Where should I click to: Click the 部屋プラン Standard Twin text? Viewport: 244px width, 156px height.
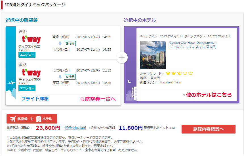point(161,82)
